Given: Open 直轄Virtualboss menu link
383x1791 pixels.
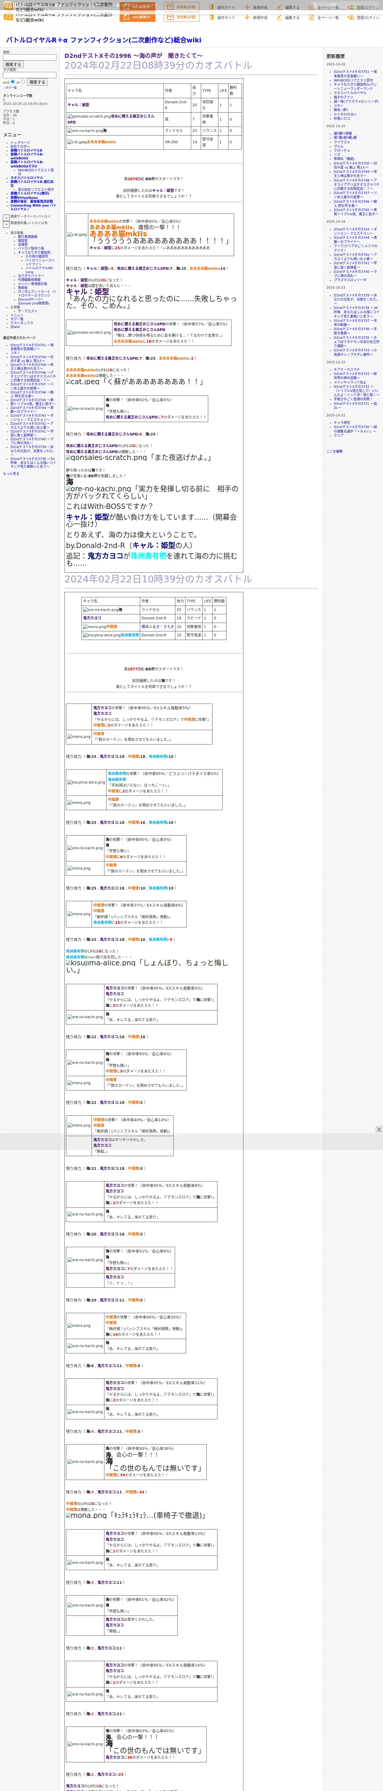Looking at the screenshot, I should [24, 197].
